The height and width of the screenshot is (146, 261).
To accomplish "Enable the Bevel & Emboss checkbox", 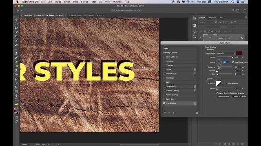I will coord(164,57).
